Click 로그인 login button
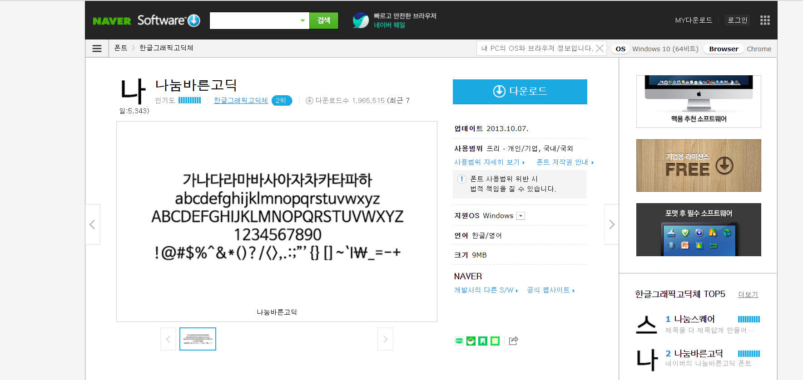The image size is (803, 380). click(x=738, y=20)
